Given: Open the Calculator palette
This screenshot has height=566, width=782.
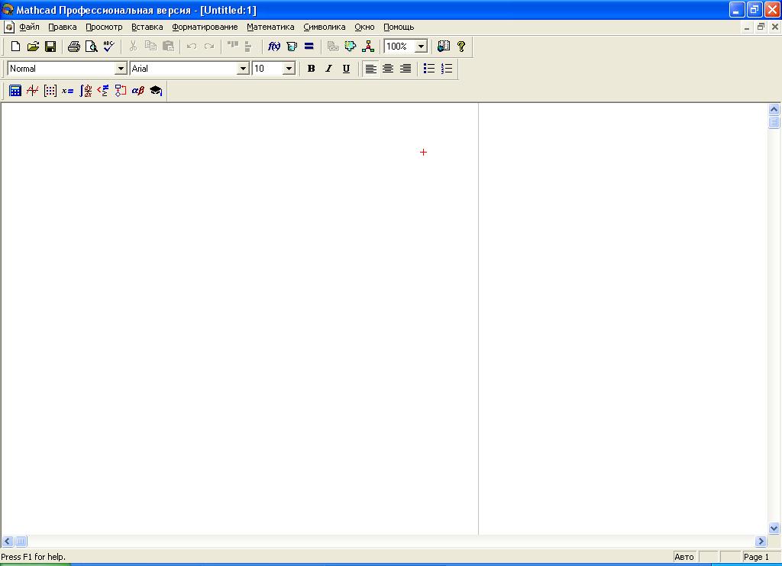Looking at the screenshot, I should (x=15, y=91).
